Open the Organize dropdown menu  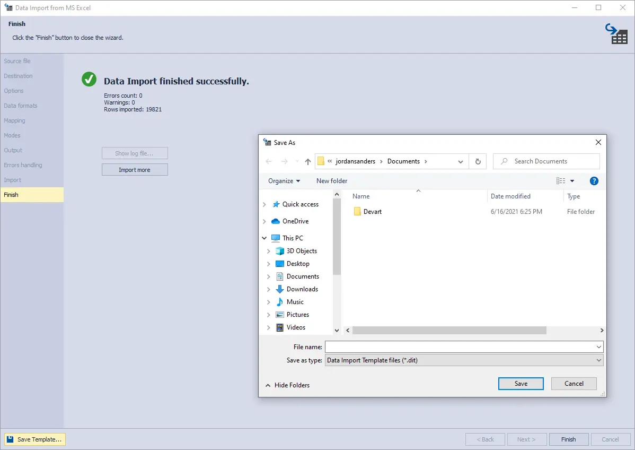tap(284, 180)
